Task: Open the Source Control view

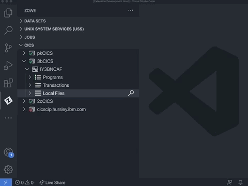Action: 8,48
